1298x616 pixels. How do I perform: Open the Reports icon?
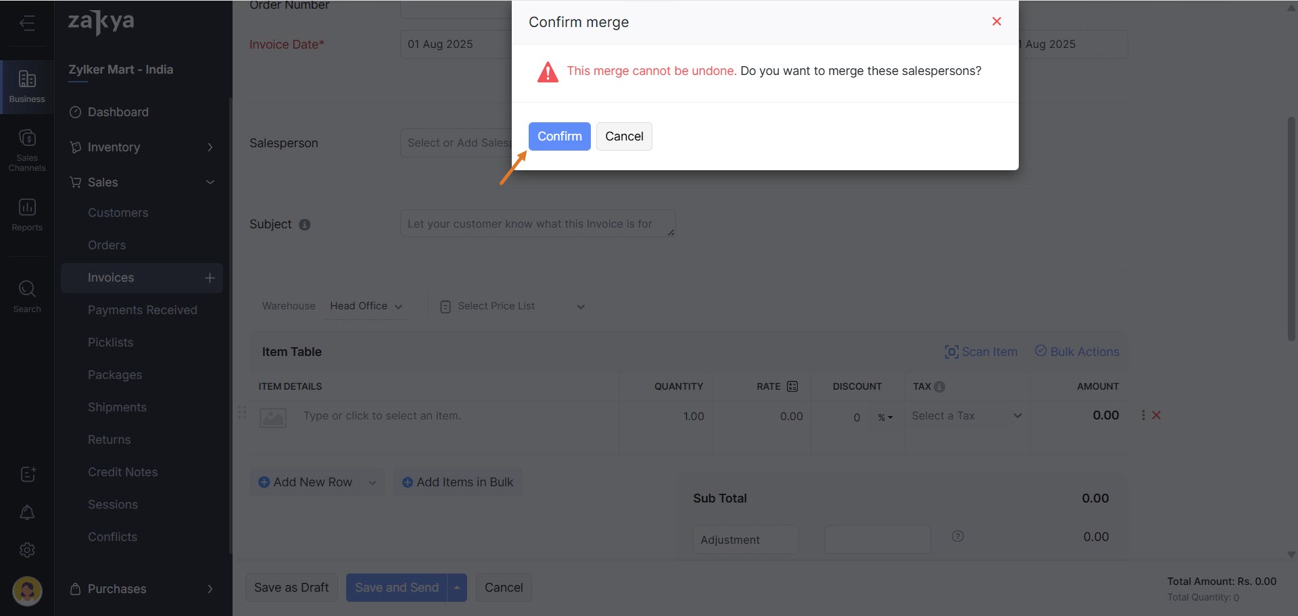tap(27, 215)
